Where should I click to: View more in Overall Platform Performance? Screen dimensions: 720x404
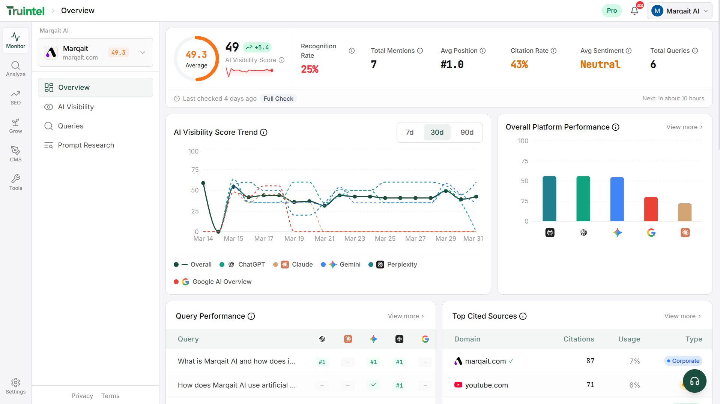click(685, 127)
